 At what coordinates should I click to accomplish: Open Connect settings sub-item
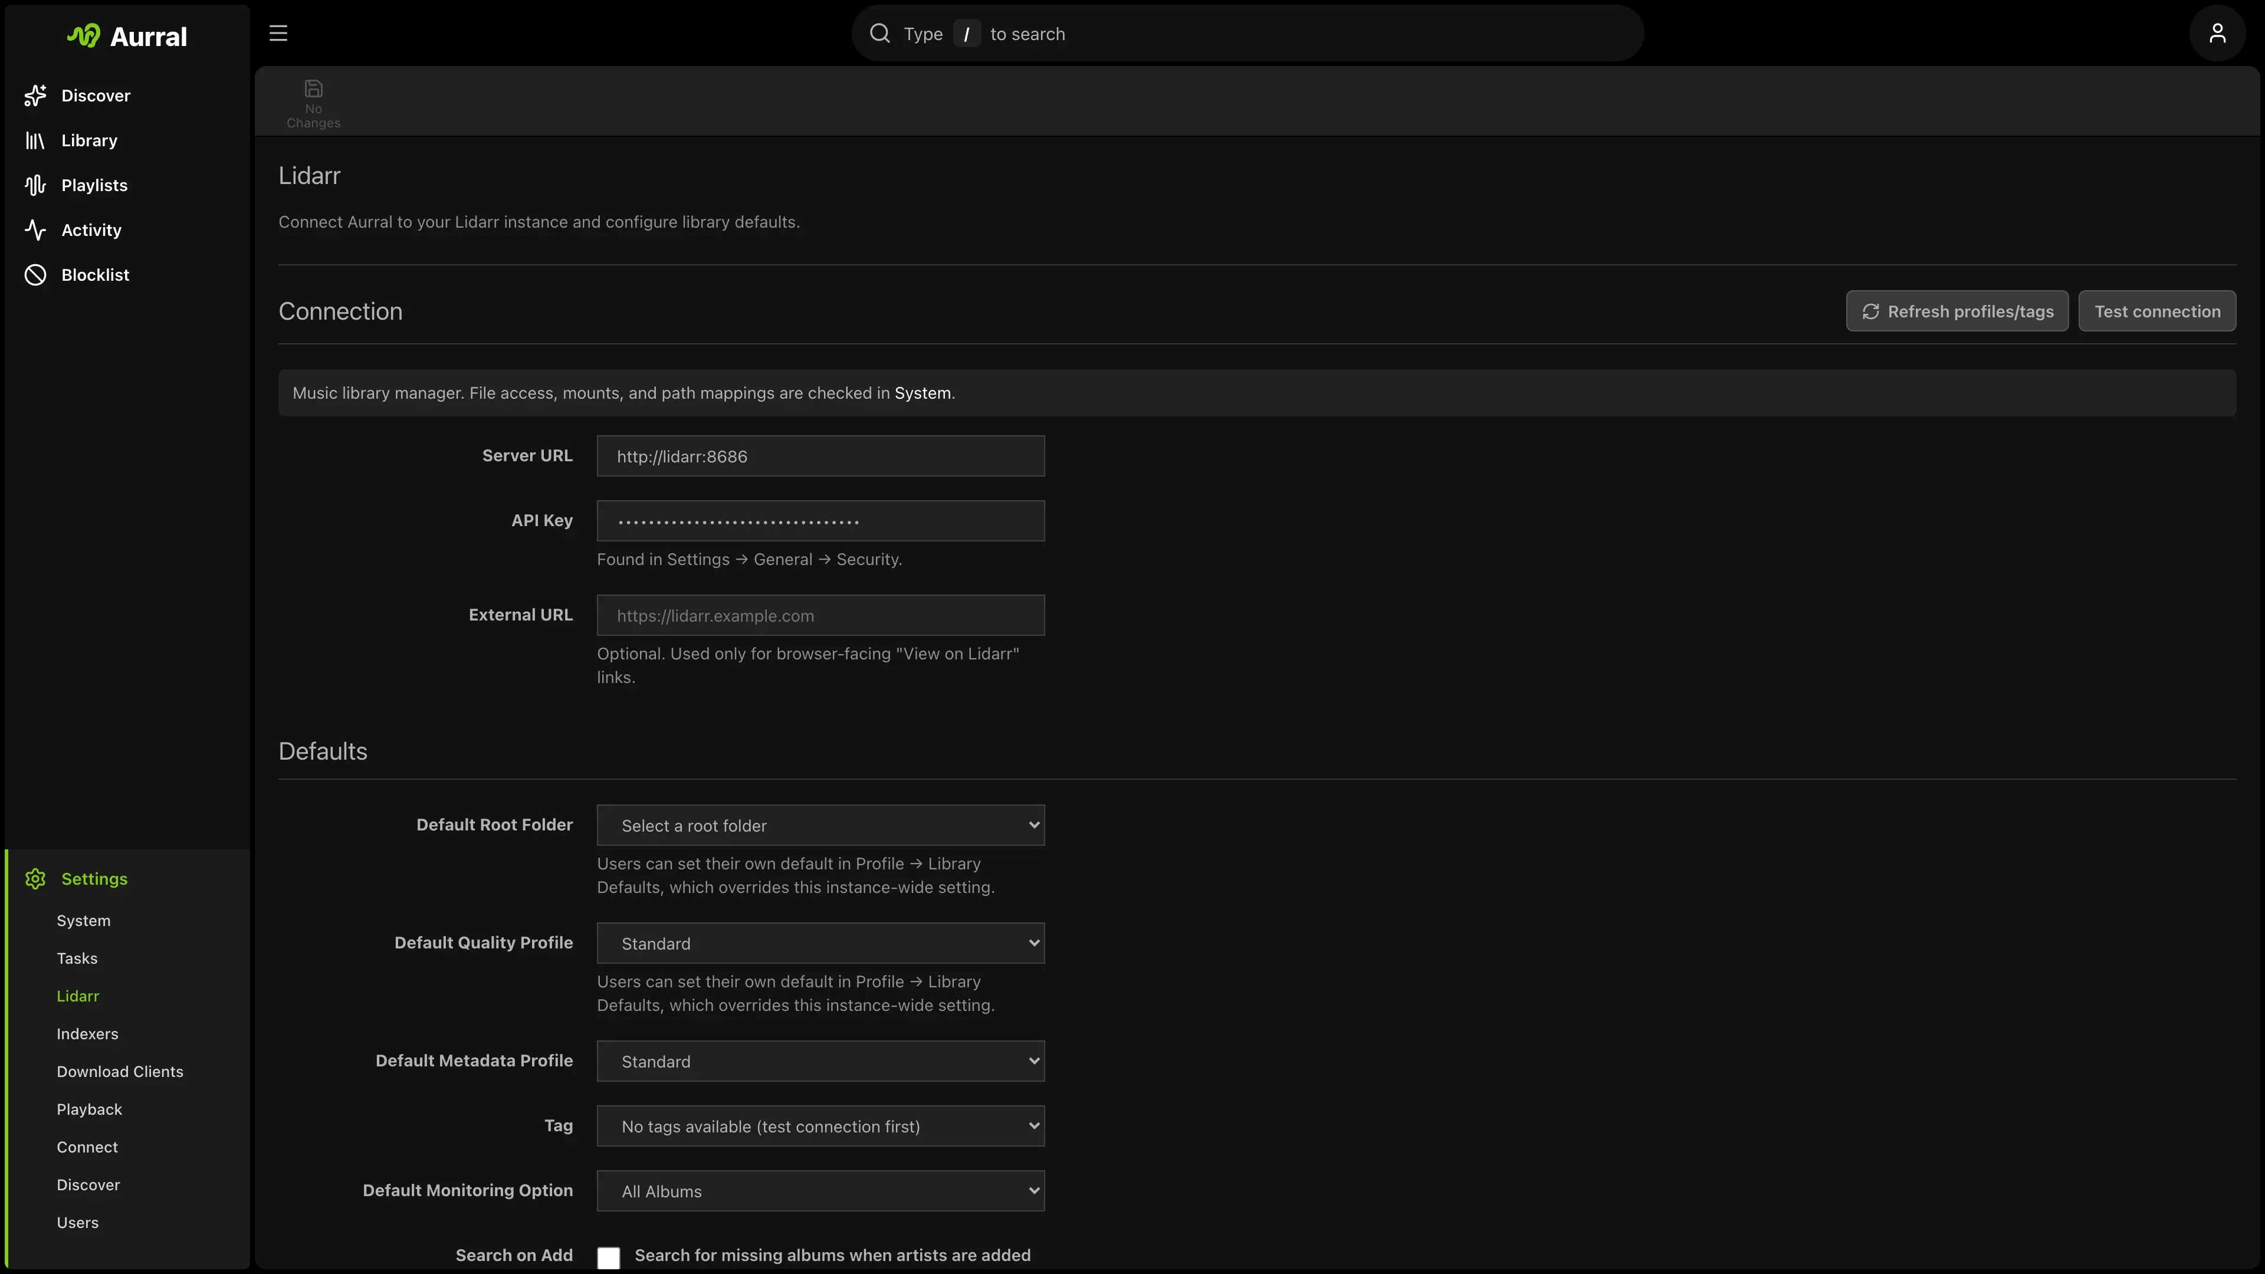[87, 1147]
